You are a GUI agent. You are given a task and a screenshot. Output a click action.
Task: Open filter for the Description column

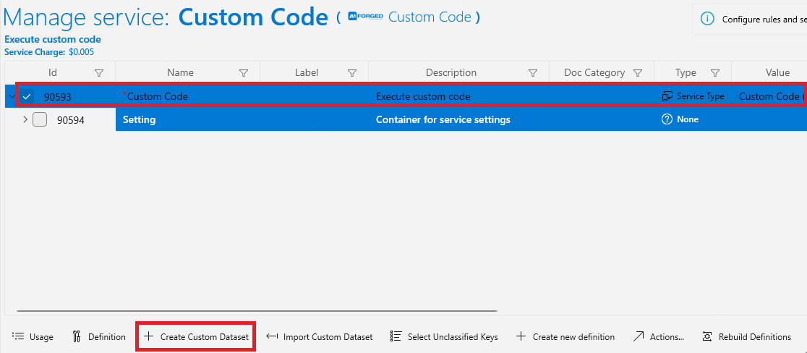(x=533, y=73)
